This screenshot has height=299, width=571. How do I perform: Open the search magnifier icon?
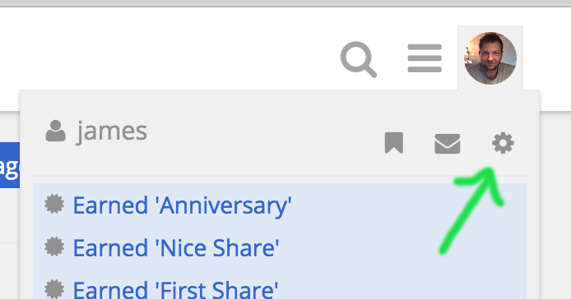[x=359, y=59]
